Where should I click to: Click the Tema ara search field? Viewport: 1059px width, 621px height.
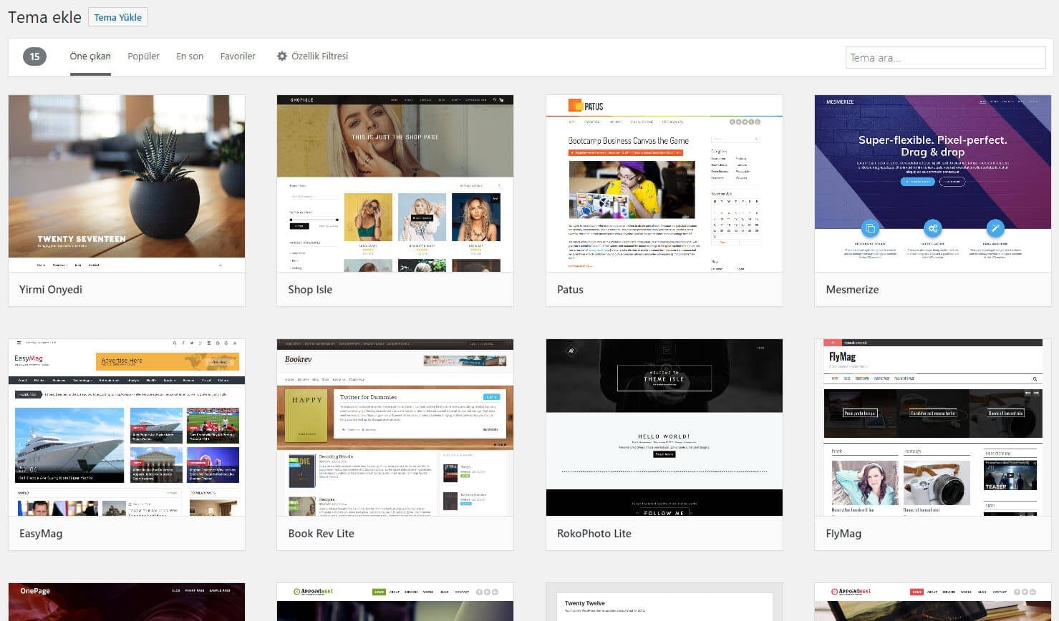[x=945, y=57]
